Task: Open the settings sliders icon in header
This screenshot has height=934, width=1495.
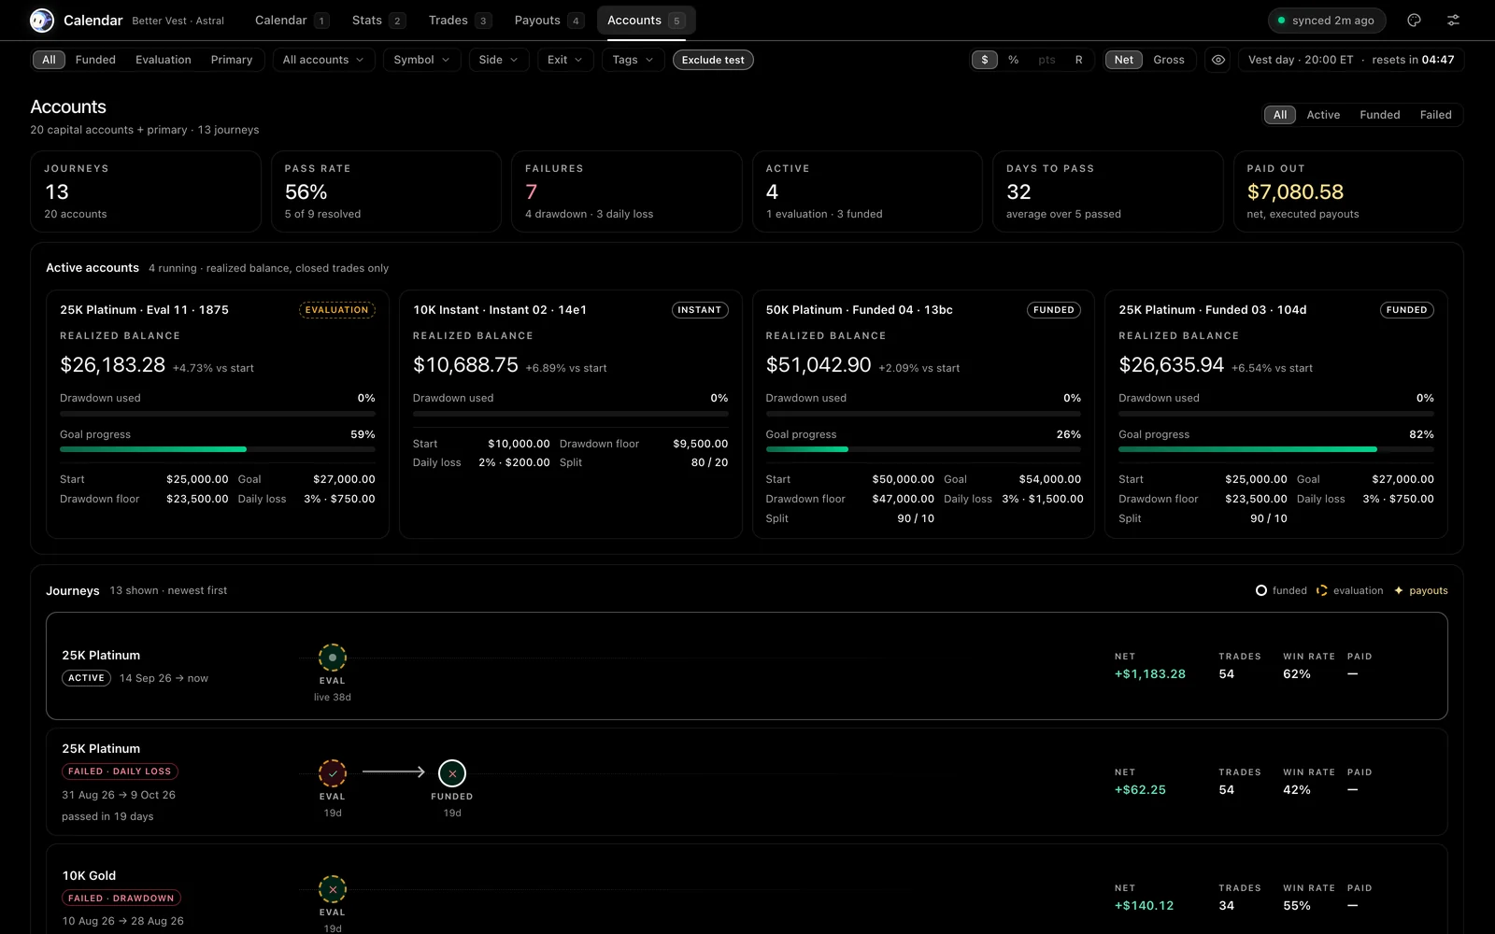Action: point(1453,20)
